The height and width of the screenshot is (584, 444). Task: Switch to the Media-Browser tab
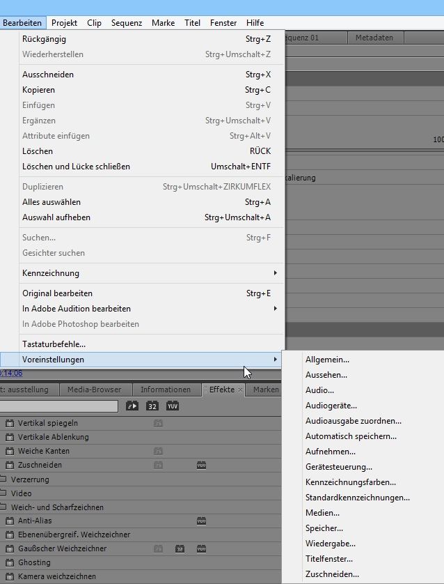[95, 390]
